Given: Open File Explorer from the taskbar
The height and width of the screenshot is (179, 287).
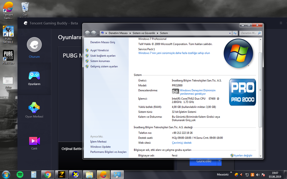Looking at the screenshot, I should 89,175.
